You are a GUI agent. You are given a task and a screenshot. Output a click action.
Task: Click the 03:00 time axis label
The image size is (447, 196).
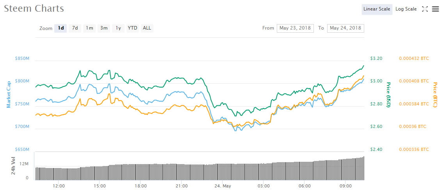pos(264,186)
